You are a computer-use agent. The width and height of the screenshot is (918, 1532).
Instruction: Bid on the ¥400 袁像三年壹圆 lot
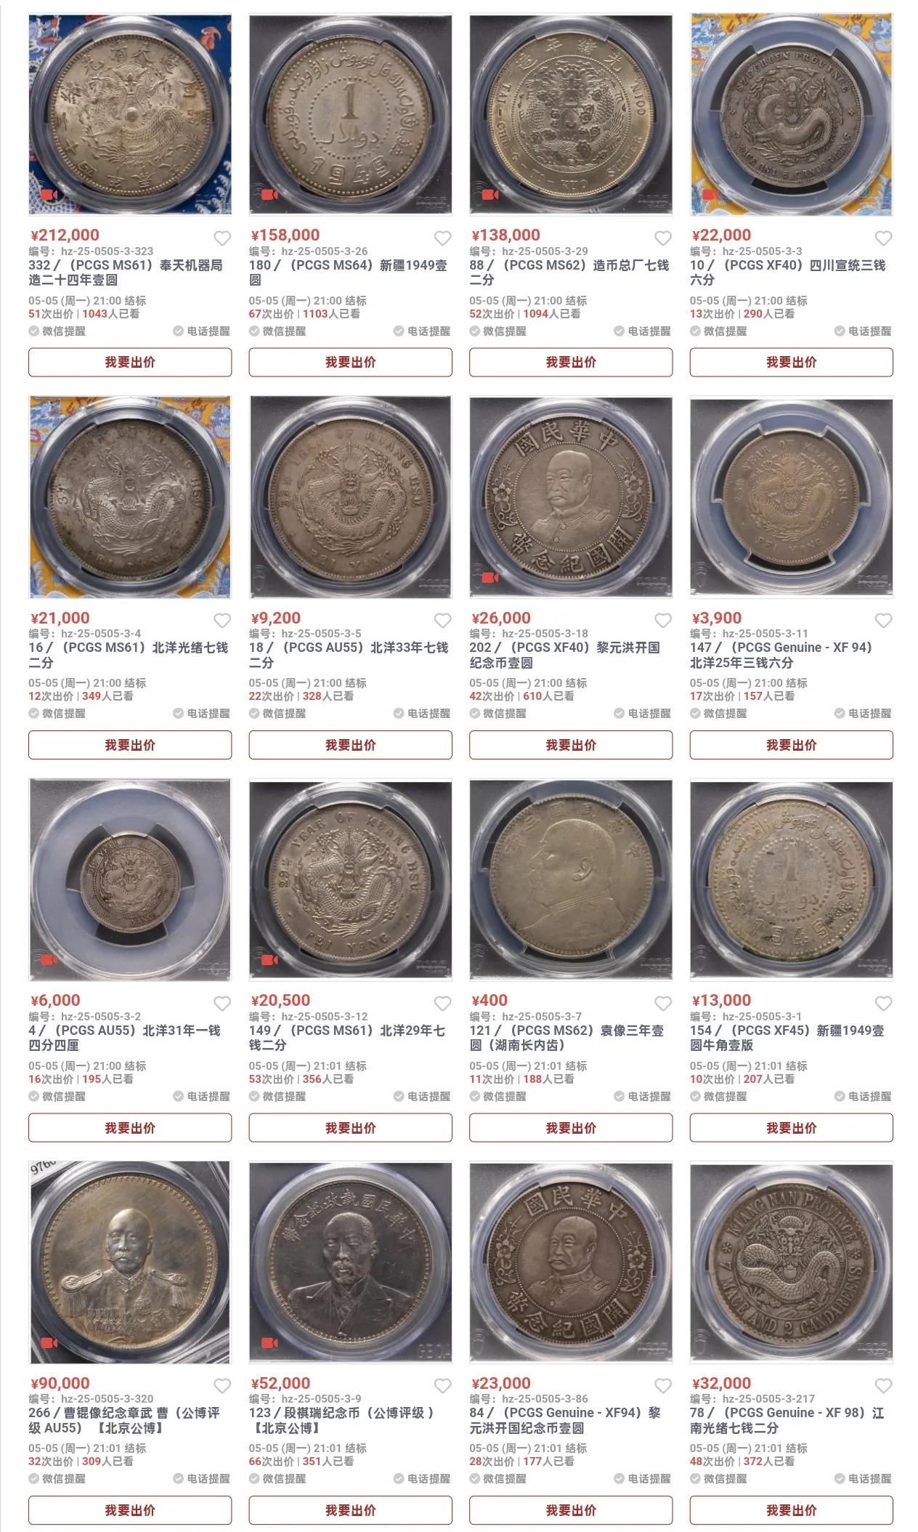coord(571,1128)
